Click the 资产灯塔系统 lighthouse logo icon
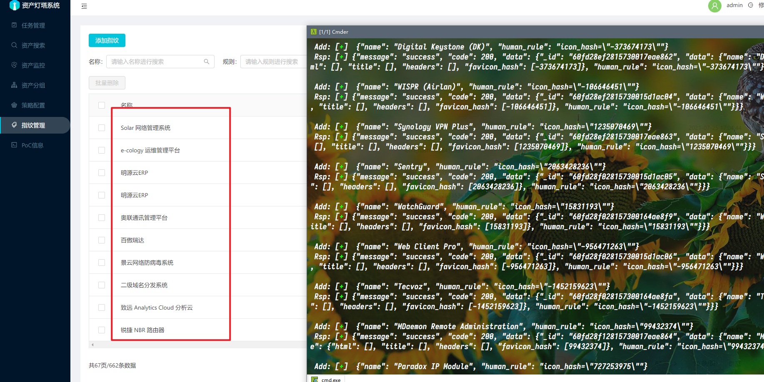Image resolution: width=764 pixels, height=382 pixels. pyautogui.click(x=15, y=5)
